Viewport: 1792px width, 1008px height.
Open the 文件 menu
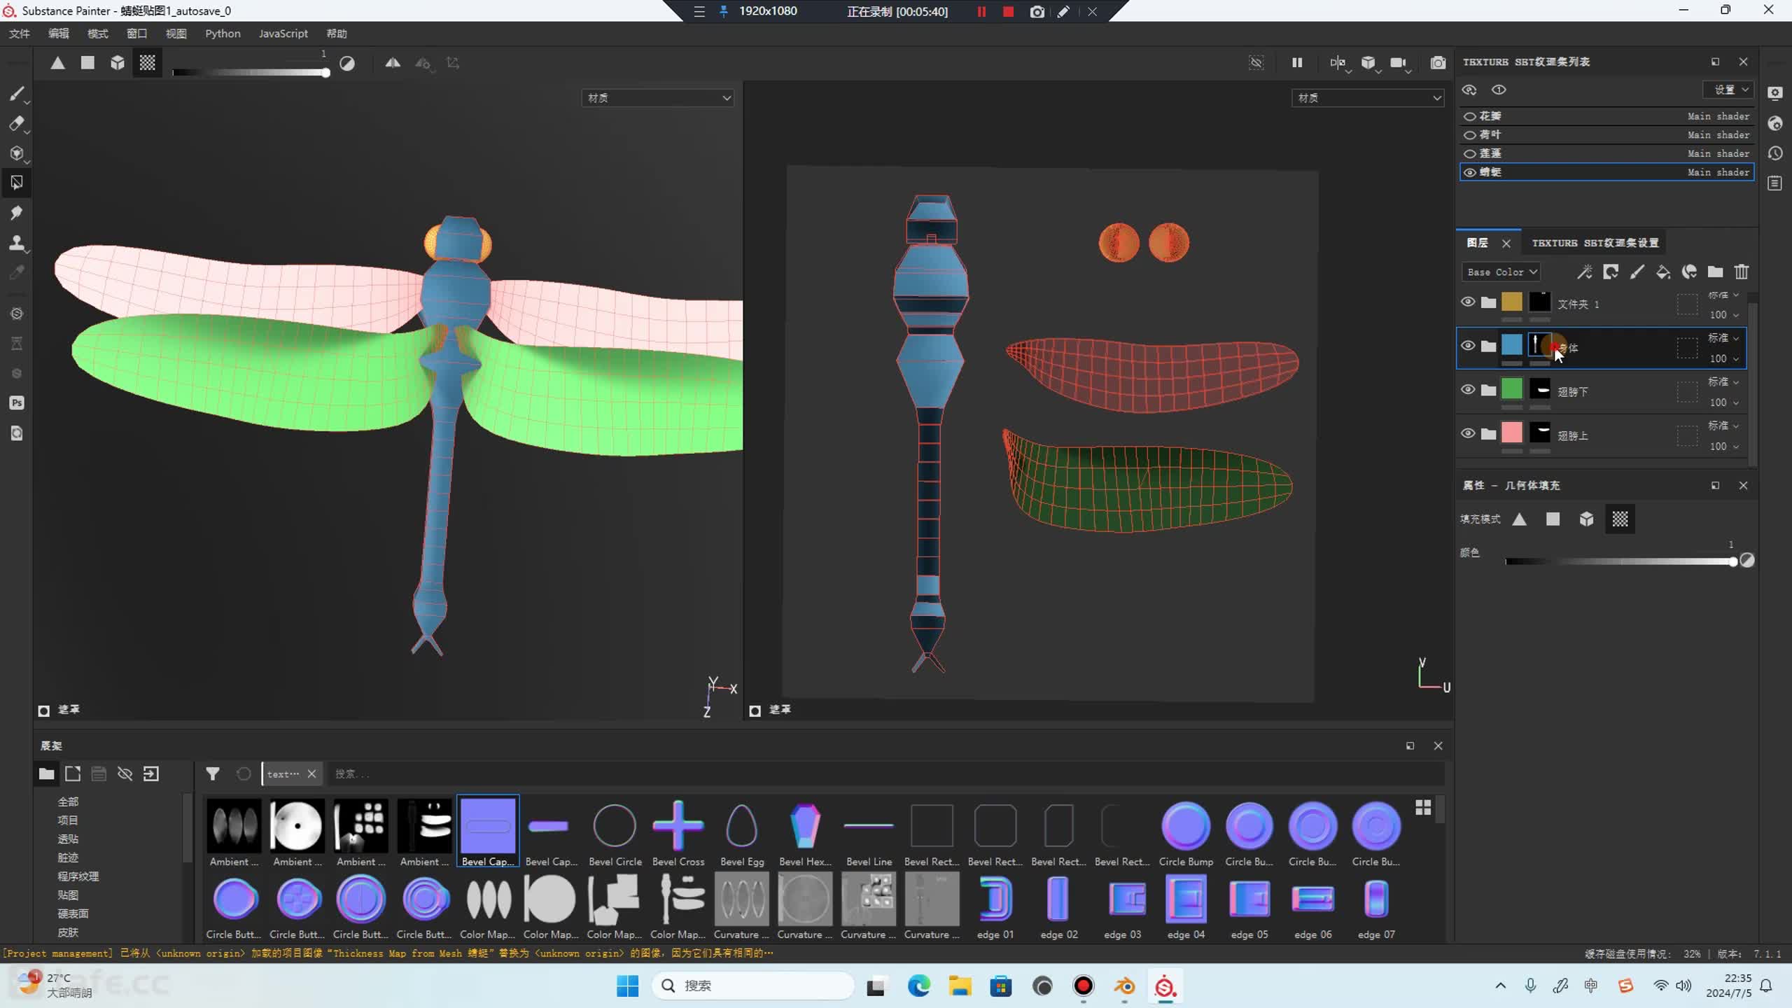[x=20, y=34]
